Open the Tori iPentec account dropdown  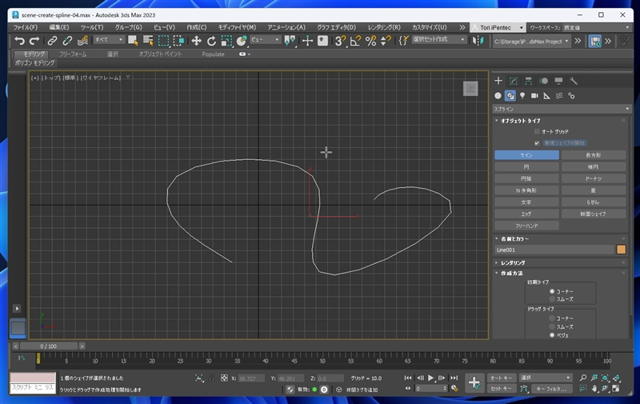498,27
